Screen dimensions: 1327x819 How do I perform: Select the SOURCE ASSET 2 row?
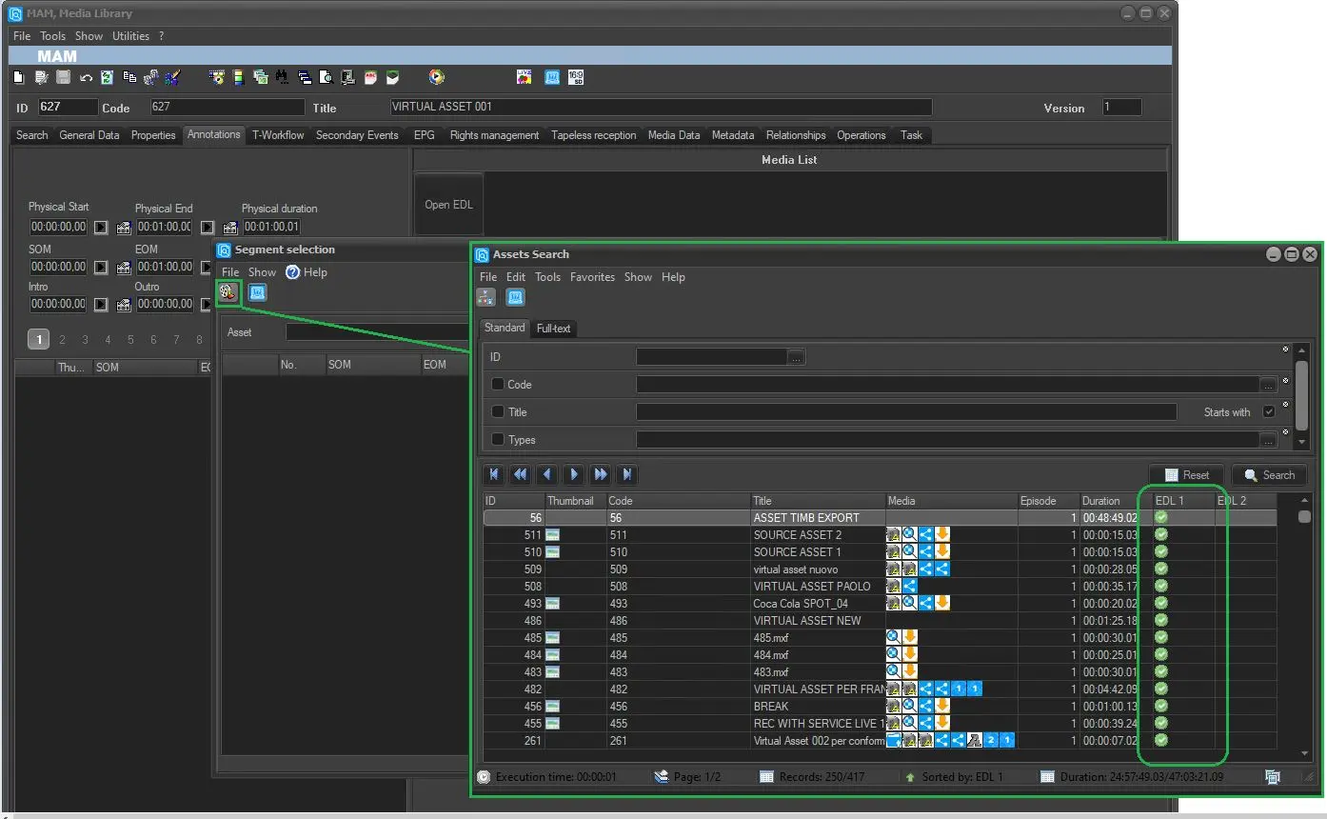pyautogui.click(x=797, y=535)
